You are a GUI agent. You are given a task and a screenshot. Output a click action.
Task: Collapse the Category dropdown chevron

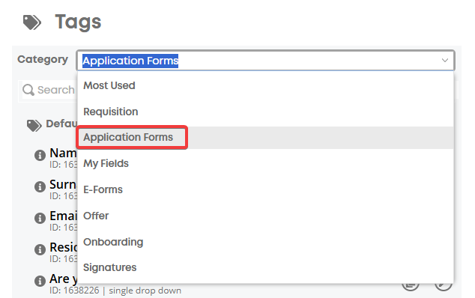coord(445,60)
